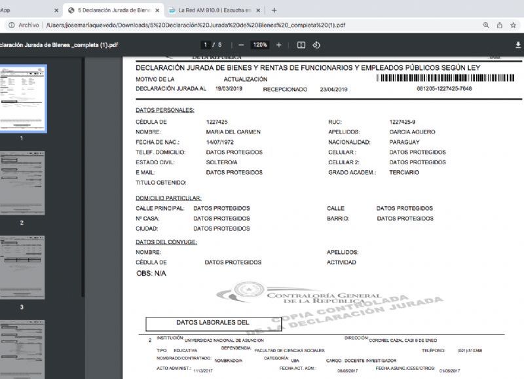The image size is (524, 379).
Task: Click the file path in the address bar
Action: click(196, 25)
